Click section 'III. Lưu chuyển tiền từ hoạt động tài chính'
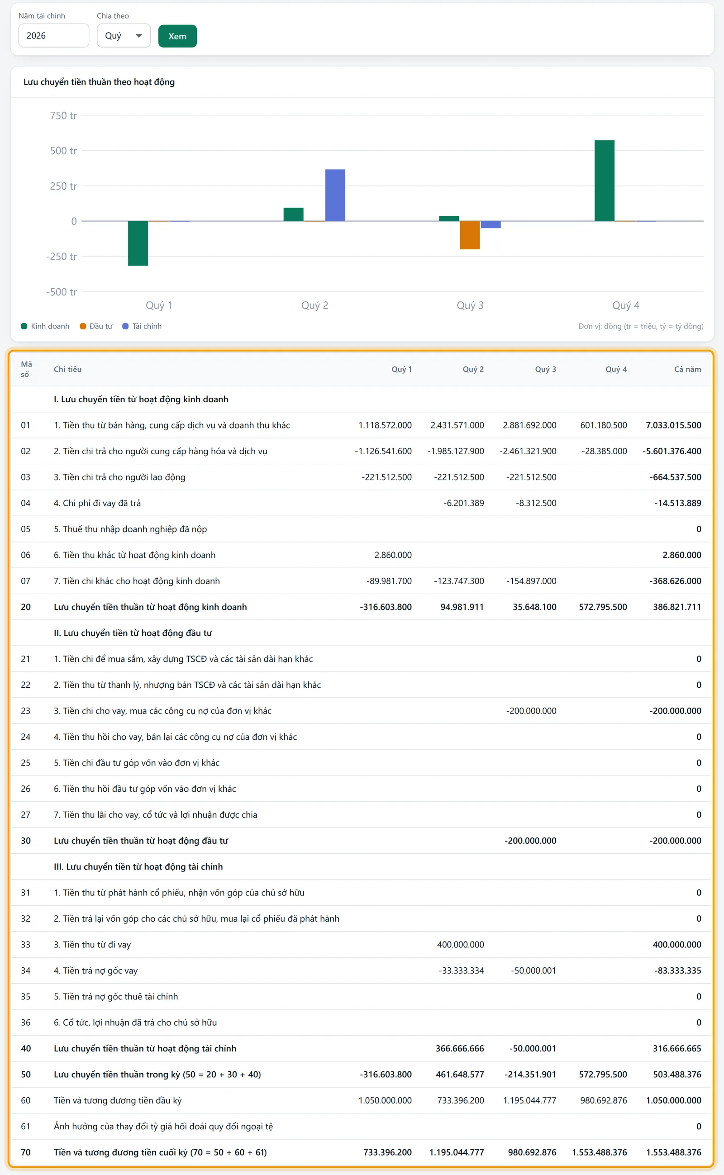724x1175 pixels. click(138, 866)
